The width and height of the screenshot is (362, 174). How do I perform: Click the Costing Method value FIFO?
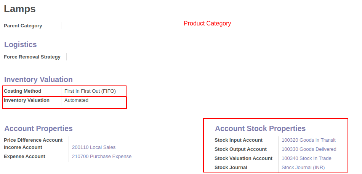90,91
